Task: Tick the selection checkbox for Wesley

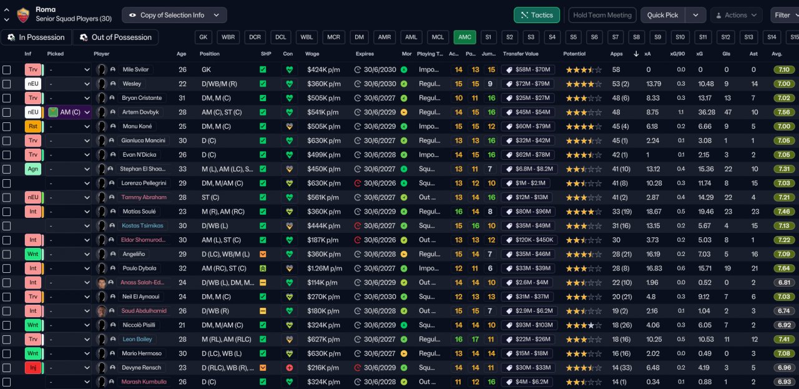Action: (x=7, y=84)
